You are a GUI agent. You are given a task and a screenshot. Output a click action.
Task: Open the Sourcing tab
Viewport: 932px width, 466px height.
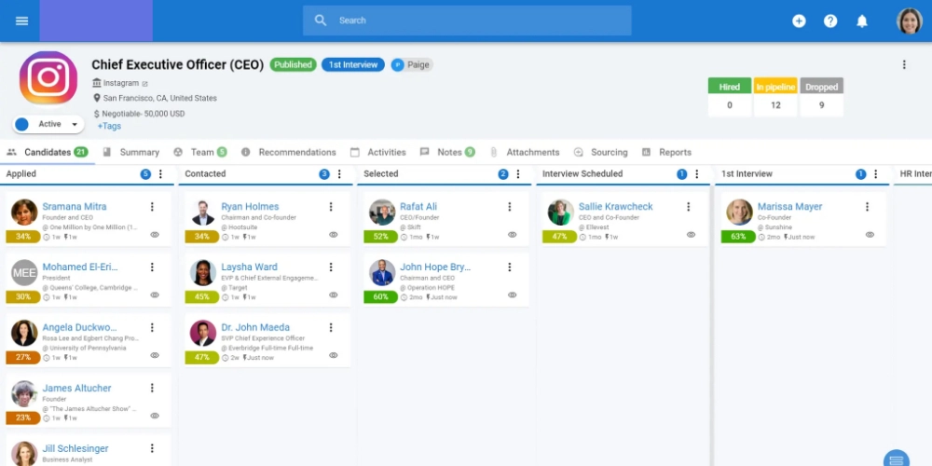pyautogui.click(x=601, y=152)
